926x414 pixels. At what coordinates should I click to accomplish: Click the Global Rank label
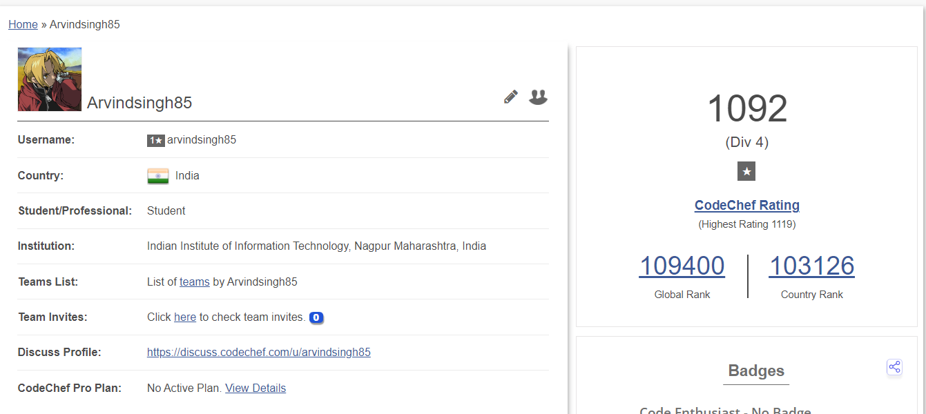pyautogui.click(x=682, y=295)
